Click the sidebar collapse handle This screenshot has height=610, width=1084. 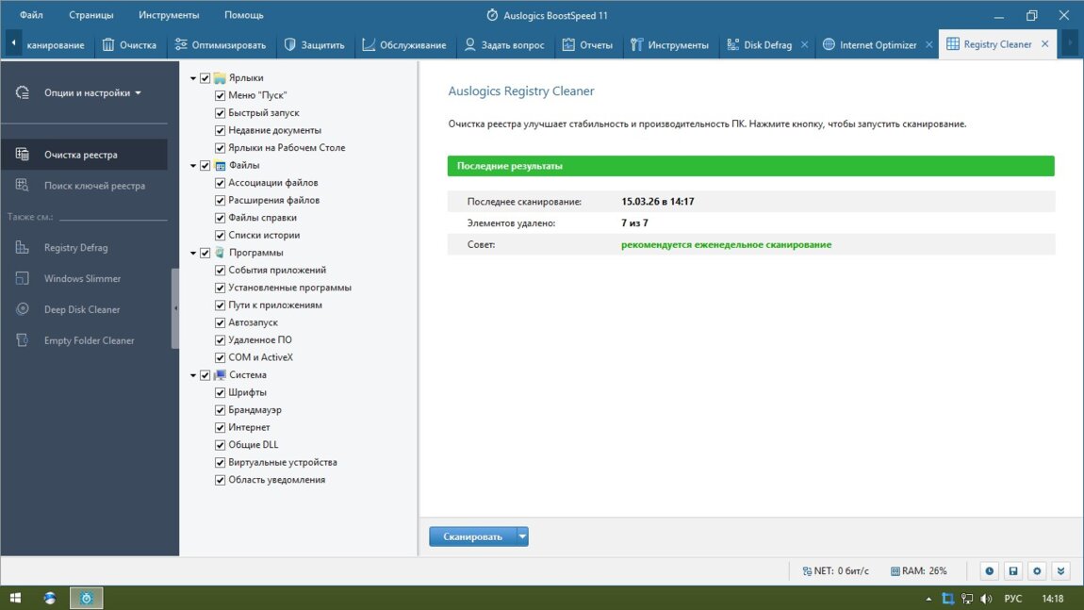pyautogui.click(x=175, y=308)
